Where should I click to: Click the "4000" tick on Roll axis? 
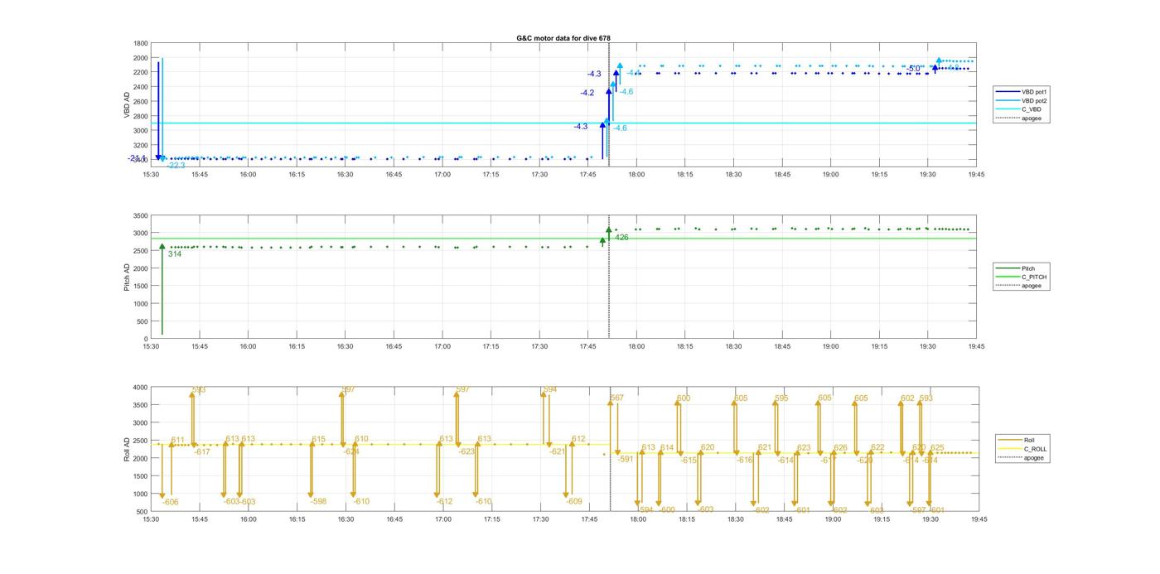[138, 387]
